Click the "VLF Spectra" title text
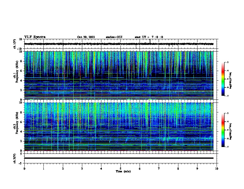The height and width of the screenshot is (189, 244). tap(35, 37)
